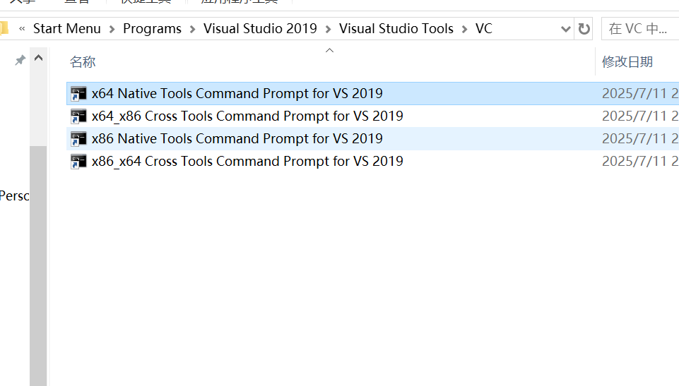This screenshot has width=679, height=386.
Task: Click the date of x86 Native Tools row
Action: click(640, 139)
